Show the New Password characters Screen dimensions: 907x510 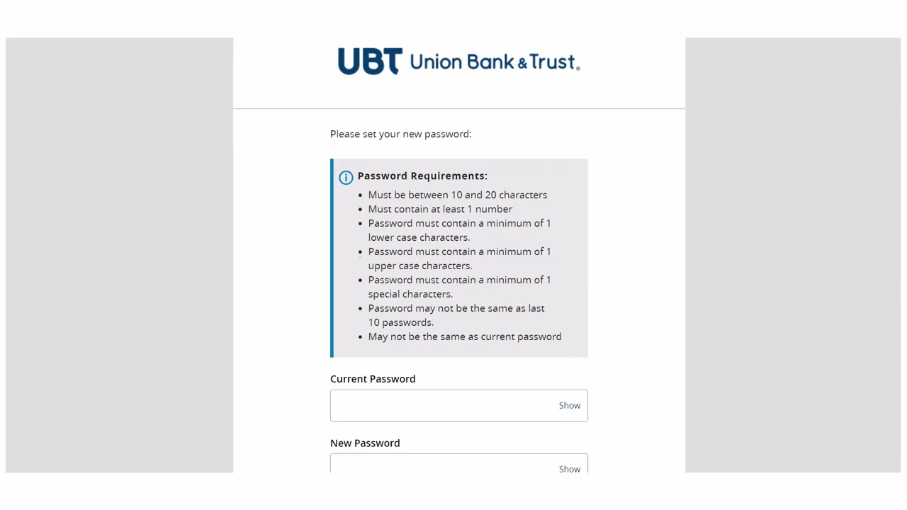[569, 468]
